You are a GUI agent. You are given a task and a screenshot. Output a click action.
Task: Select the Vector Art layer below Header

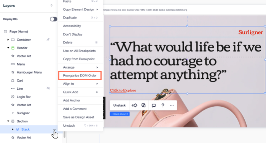[24, 56]
